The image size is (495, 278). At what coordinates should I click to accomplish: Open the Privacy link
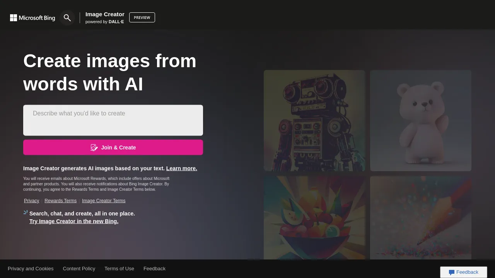pyautogui.click(x=31, y=200)
